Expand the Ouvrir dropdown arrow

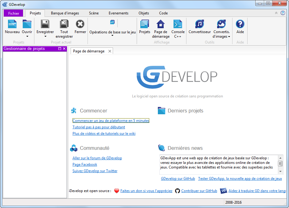[27, 37]
